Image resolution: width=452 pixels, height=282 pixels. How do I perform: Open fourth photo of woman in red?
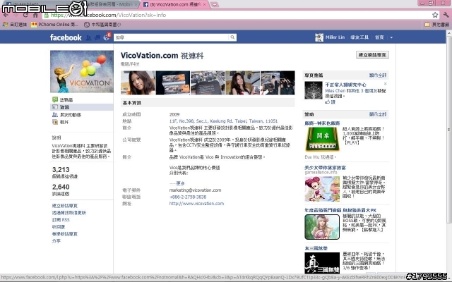click(243, 83)
